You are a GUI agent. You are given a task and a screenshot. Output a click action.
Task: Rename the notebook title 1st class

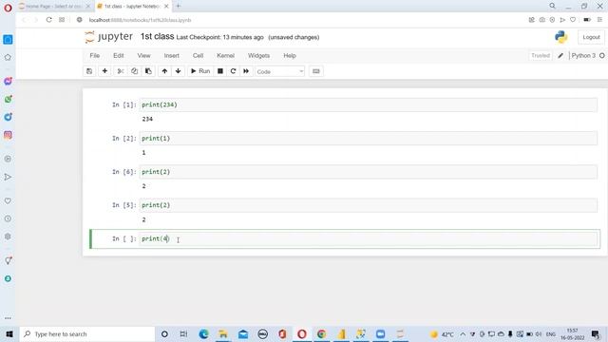(157, 36)
